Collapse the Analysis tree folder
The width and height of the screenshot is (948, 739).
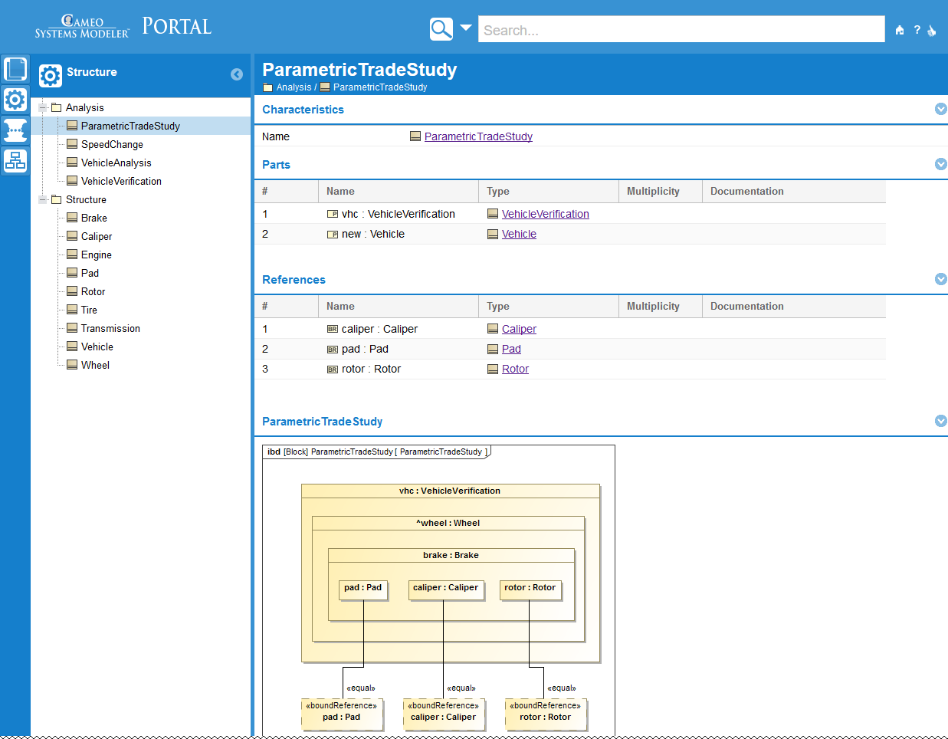pyautogui.click(x=44, y=108)
